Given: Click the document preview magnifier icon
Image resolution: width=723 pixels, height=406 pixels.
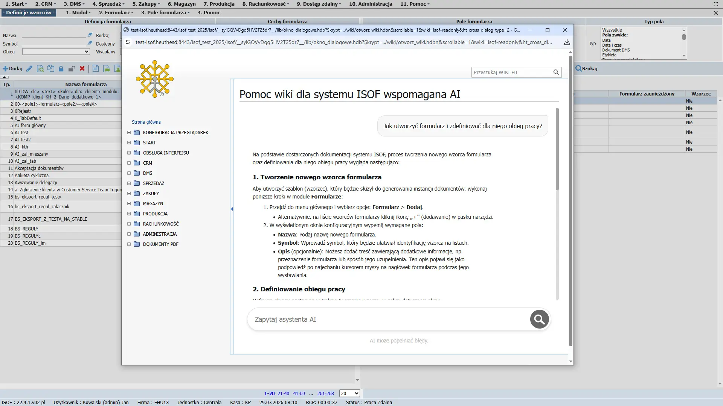Looking at the screenshot, I should [40, 69].
